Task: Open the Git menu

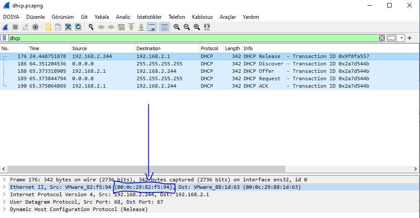Action: pos(84,17)
